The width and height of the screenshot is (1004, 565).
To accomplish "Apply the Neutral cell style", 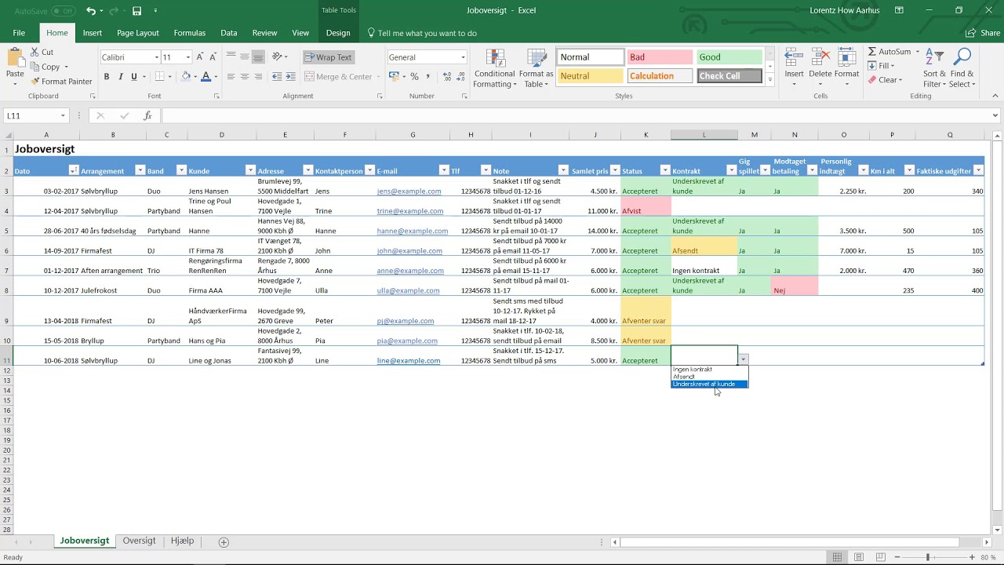I will pyautogui.click(x=591, y=76).
